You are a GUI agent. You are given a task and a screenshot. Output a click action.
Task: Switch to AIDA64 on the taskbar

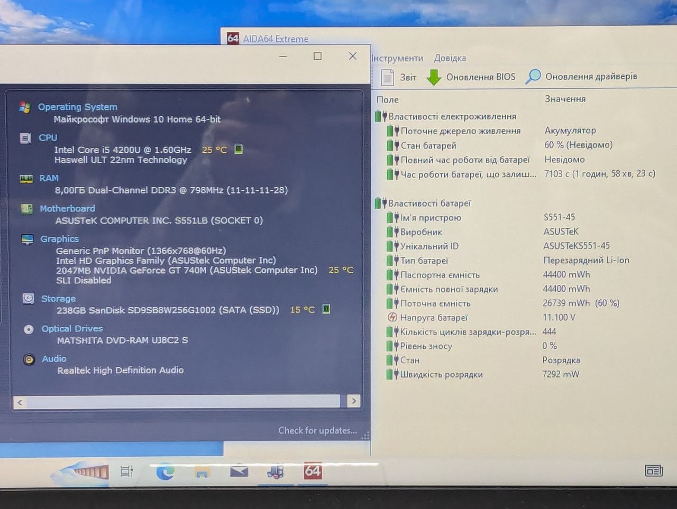pyautogui.click(x=313, y=471)
